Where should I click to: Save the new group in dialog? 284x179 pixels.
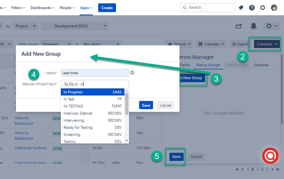pos(146,105)
